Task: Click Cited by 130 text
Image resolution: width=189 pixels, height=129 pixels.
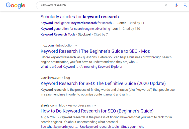Action: pyautogui.click(x=131, y=28)
